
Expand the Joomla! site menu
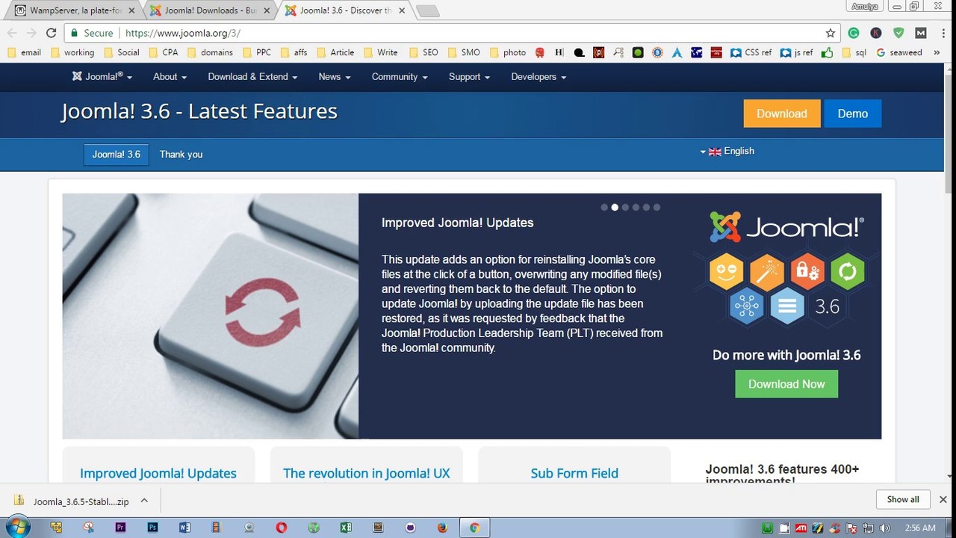tap(102, 76)
